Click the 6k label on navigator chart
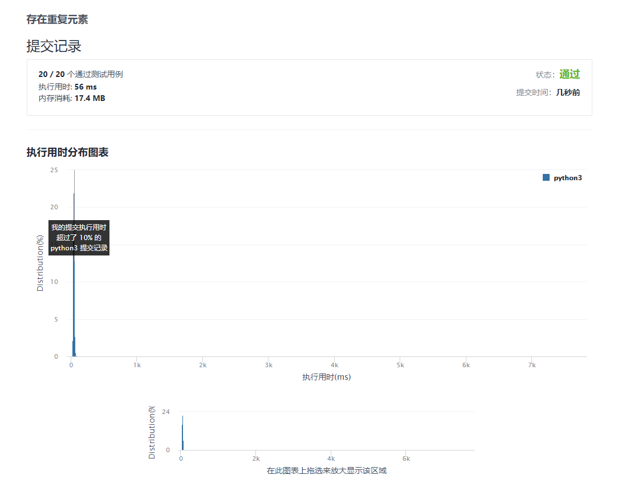The width and height of the screenshot is (622, 483). pyautogui.click(x=406, y=458)
